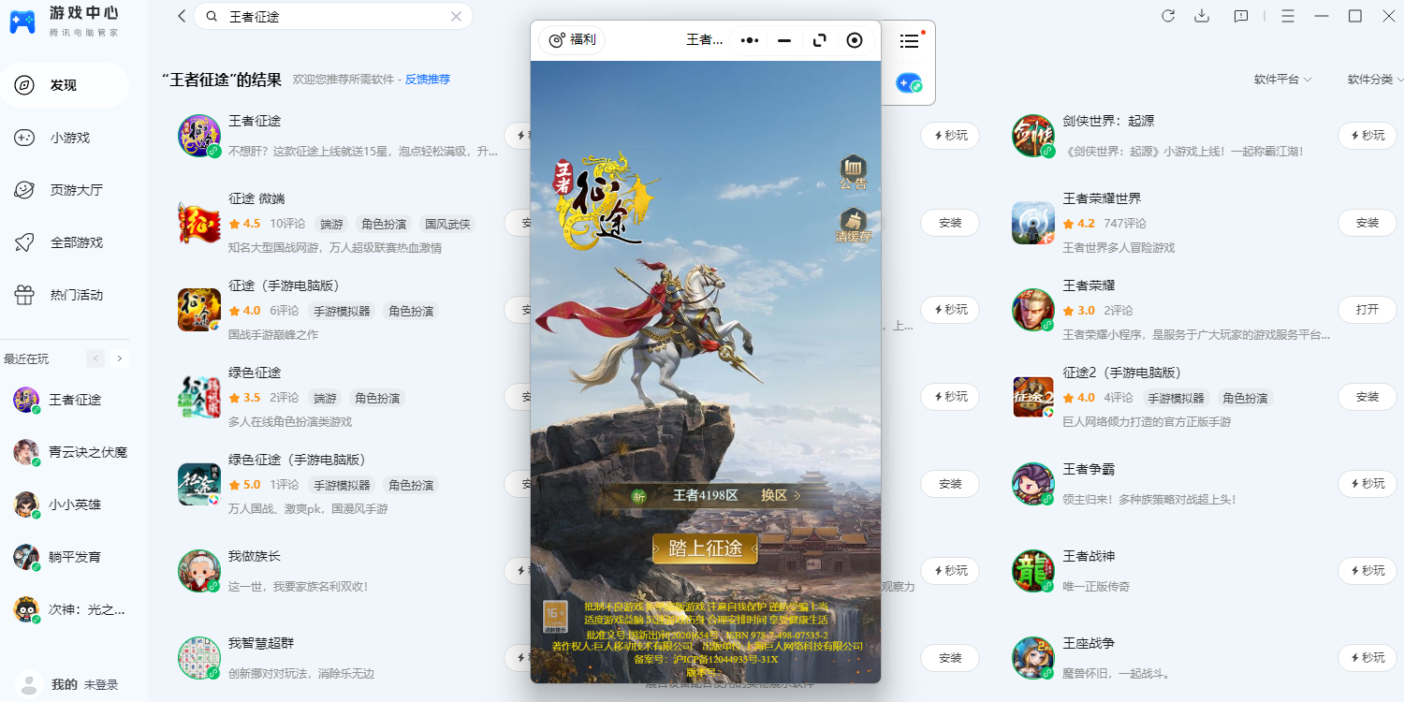
Task: Click 秒玩 for 王座战争
Action: tap(1367, 658)
